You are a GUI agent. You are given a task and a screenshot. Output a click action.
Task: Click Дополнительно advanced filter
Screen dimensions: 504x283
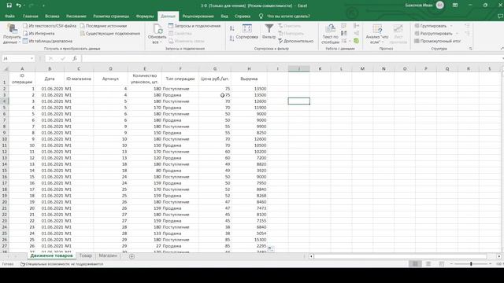[295, 41]
